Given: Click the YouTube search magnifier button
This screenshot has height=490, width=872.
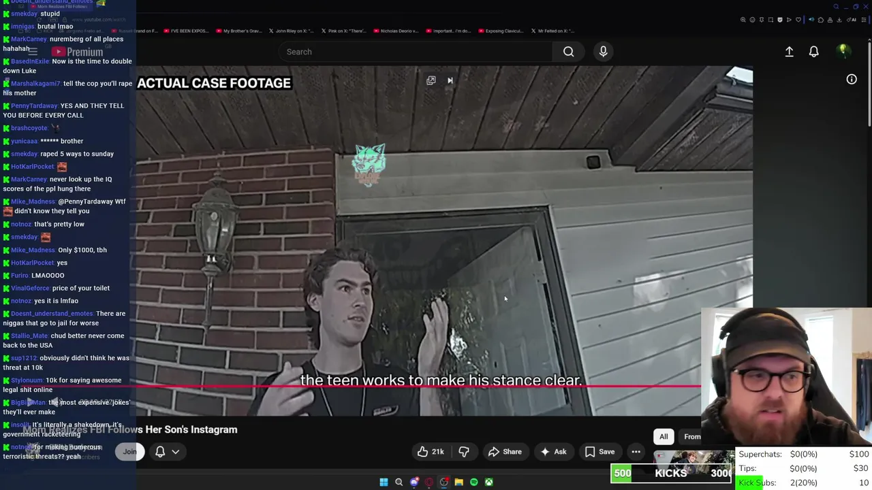Looking at the screenshot, I should click(568, 52).
